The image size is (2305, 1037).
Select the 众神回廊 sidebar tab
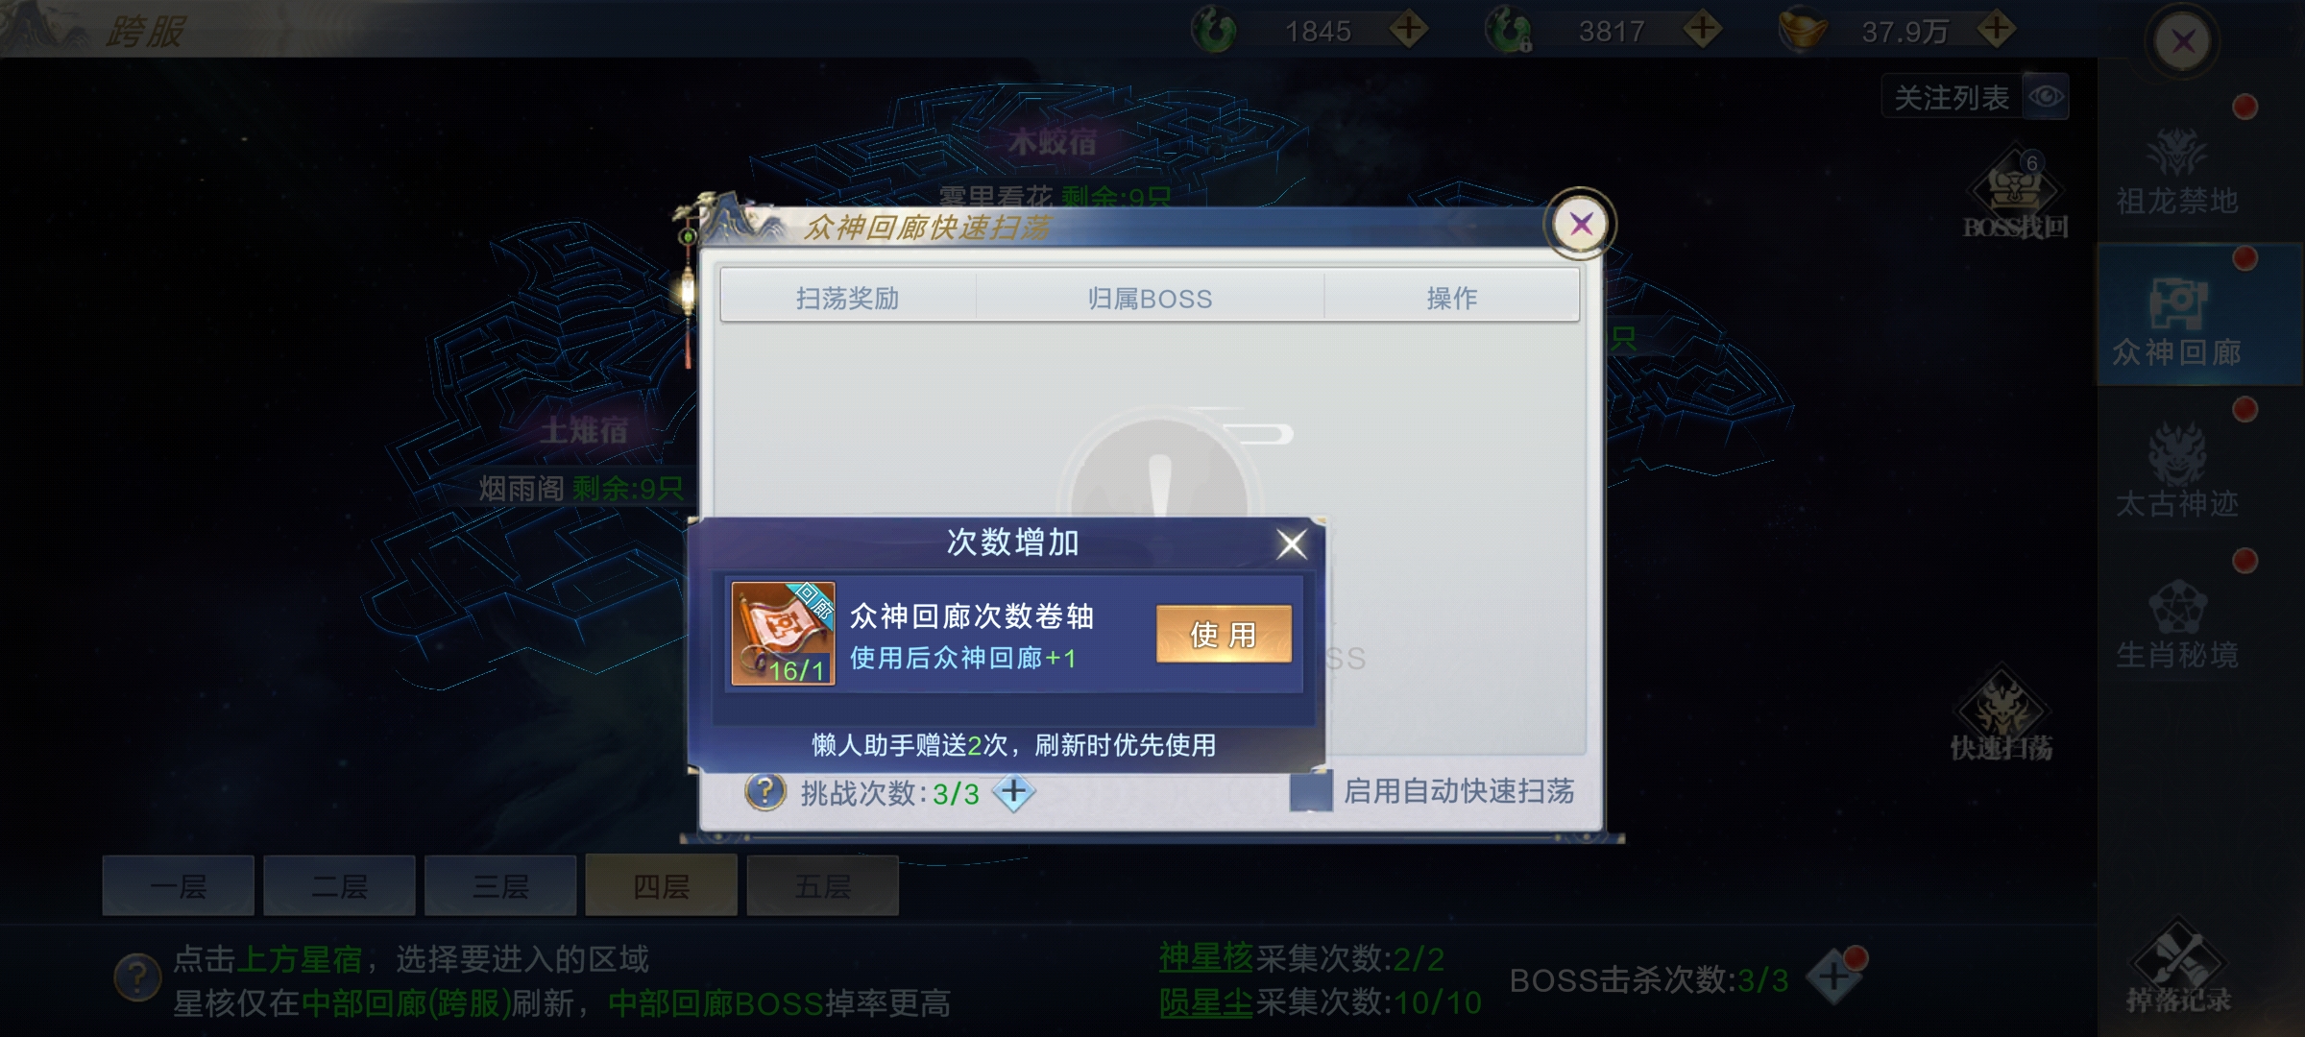pyautogui.click(x=2177, y=322)
